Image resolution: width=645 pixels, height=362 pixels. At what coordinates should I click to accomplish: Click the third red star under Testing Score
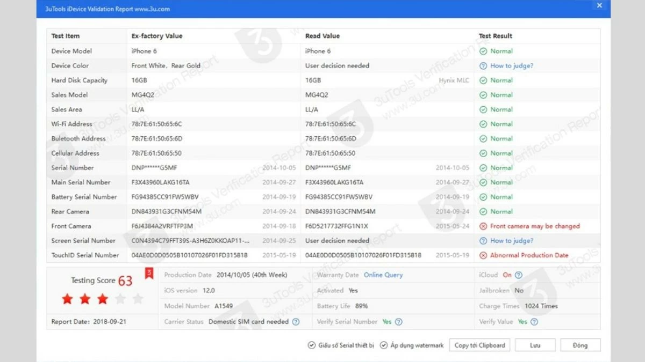pos(102,299)
